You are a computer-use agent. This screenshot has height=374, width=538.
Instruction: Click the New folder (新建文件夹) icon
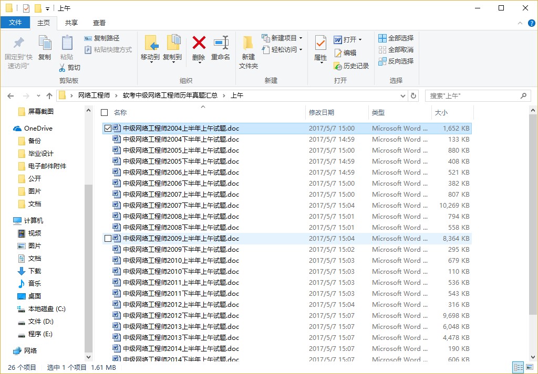coord(248,43)
